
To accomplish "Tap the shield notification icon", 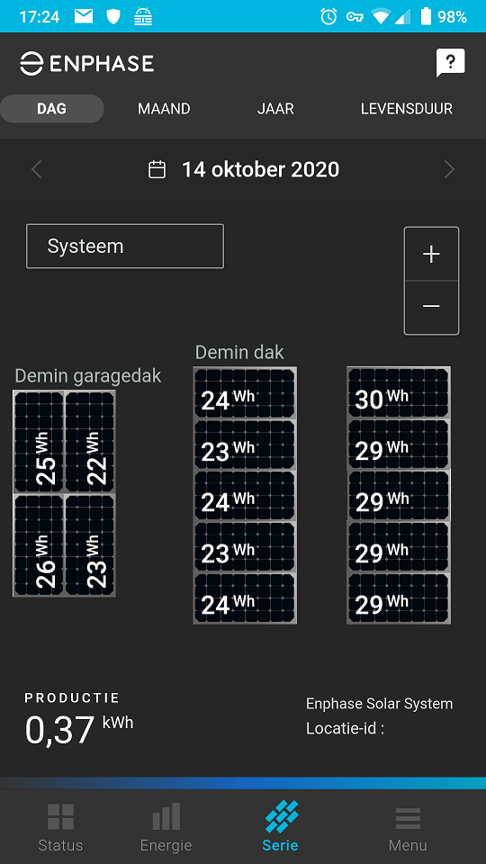I will click(113, 16).
